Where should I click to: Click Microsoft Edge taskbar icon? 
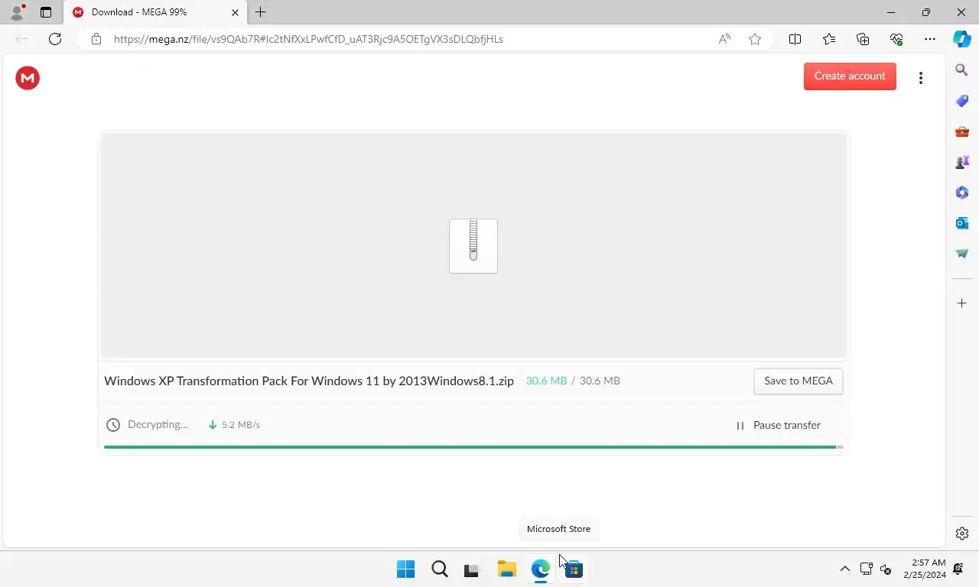click(541, 569)
